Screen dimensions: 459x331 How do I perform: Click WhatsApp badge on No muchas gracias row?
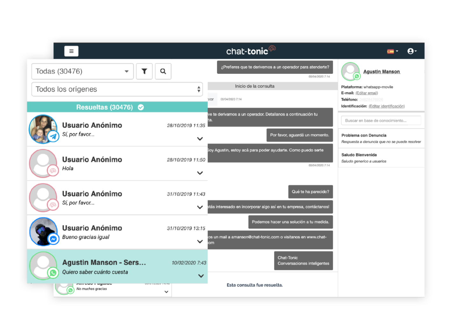[70, 290]
